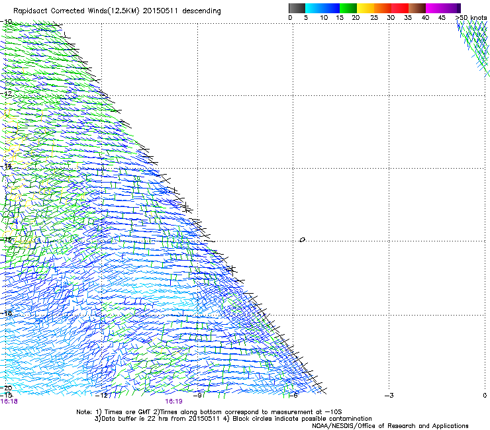The height and width of the screenshot is (430, 490).
Task: Click the "-9" longitude axis label
Action: point(198,396)
